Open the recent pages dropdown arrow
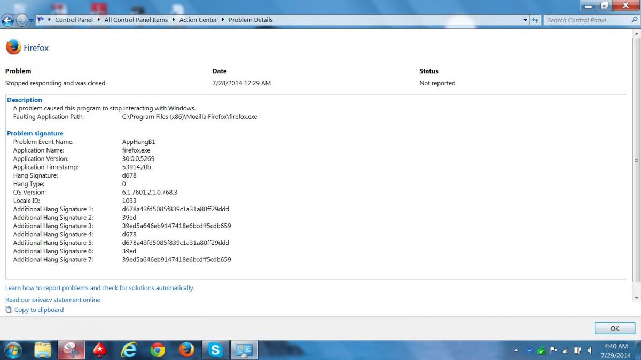The height and width of the screenshot is (360, 641). 32,20
